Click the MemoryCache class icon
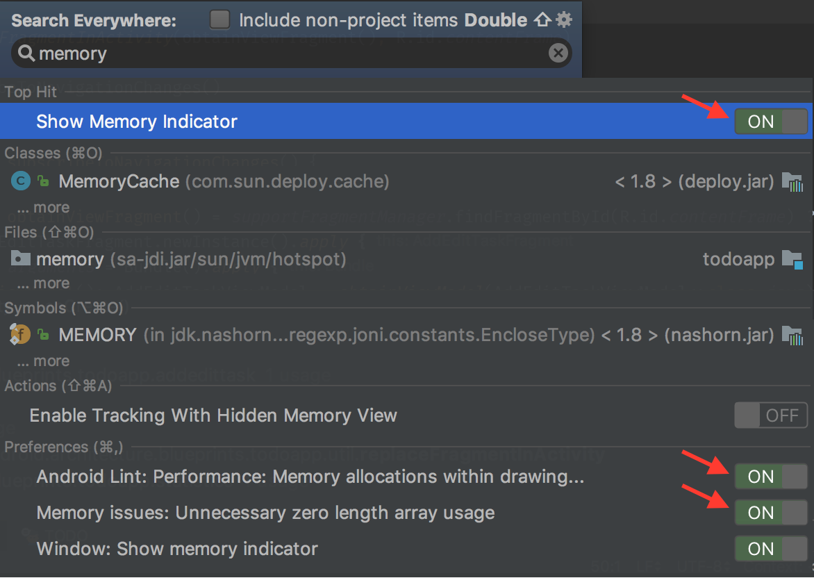814x578 pixels. (x=19, y=181)
